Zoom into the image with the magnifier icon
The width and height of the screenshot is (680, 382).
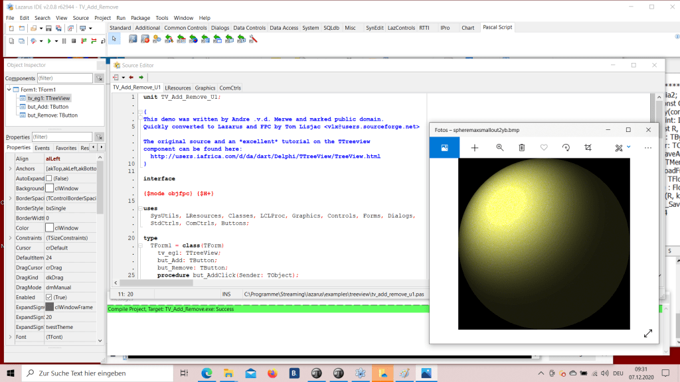tap(500, 148)
